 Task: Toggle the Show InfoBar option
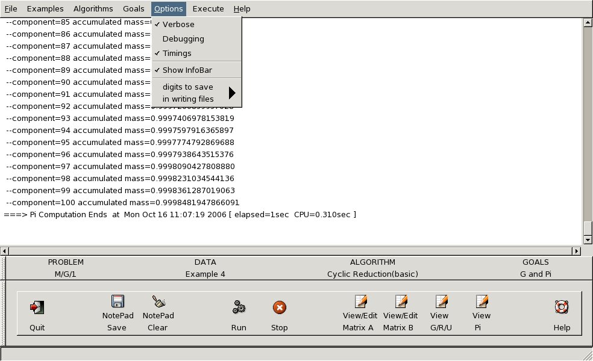tap(187, 70)
